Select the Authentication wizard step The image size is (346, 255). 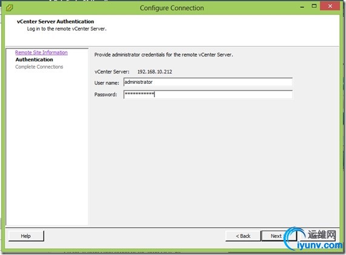[x=34, y=59]
